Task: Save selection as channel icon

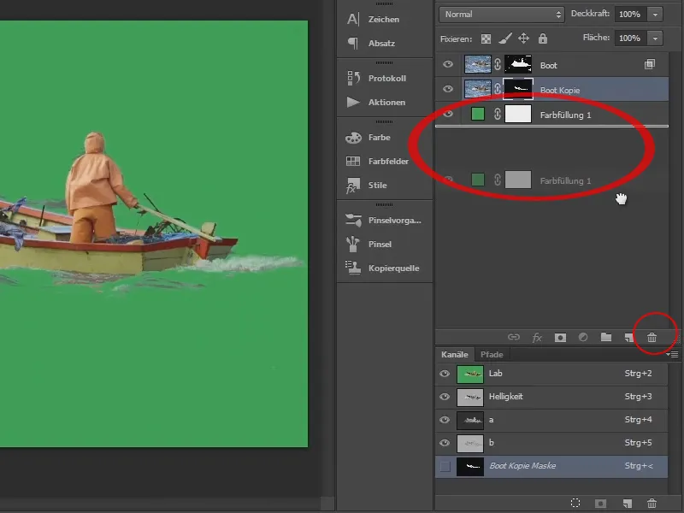Action: coord(601,504)
